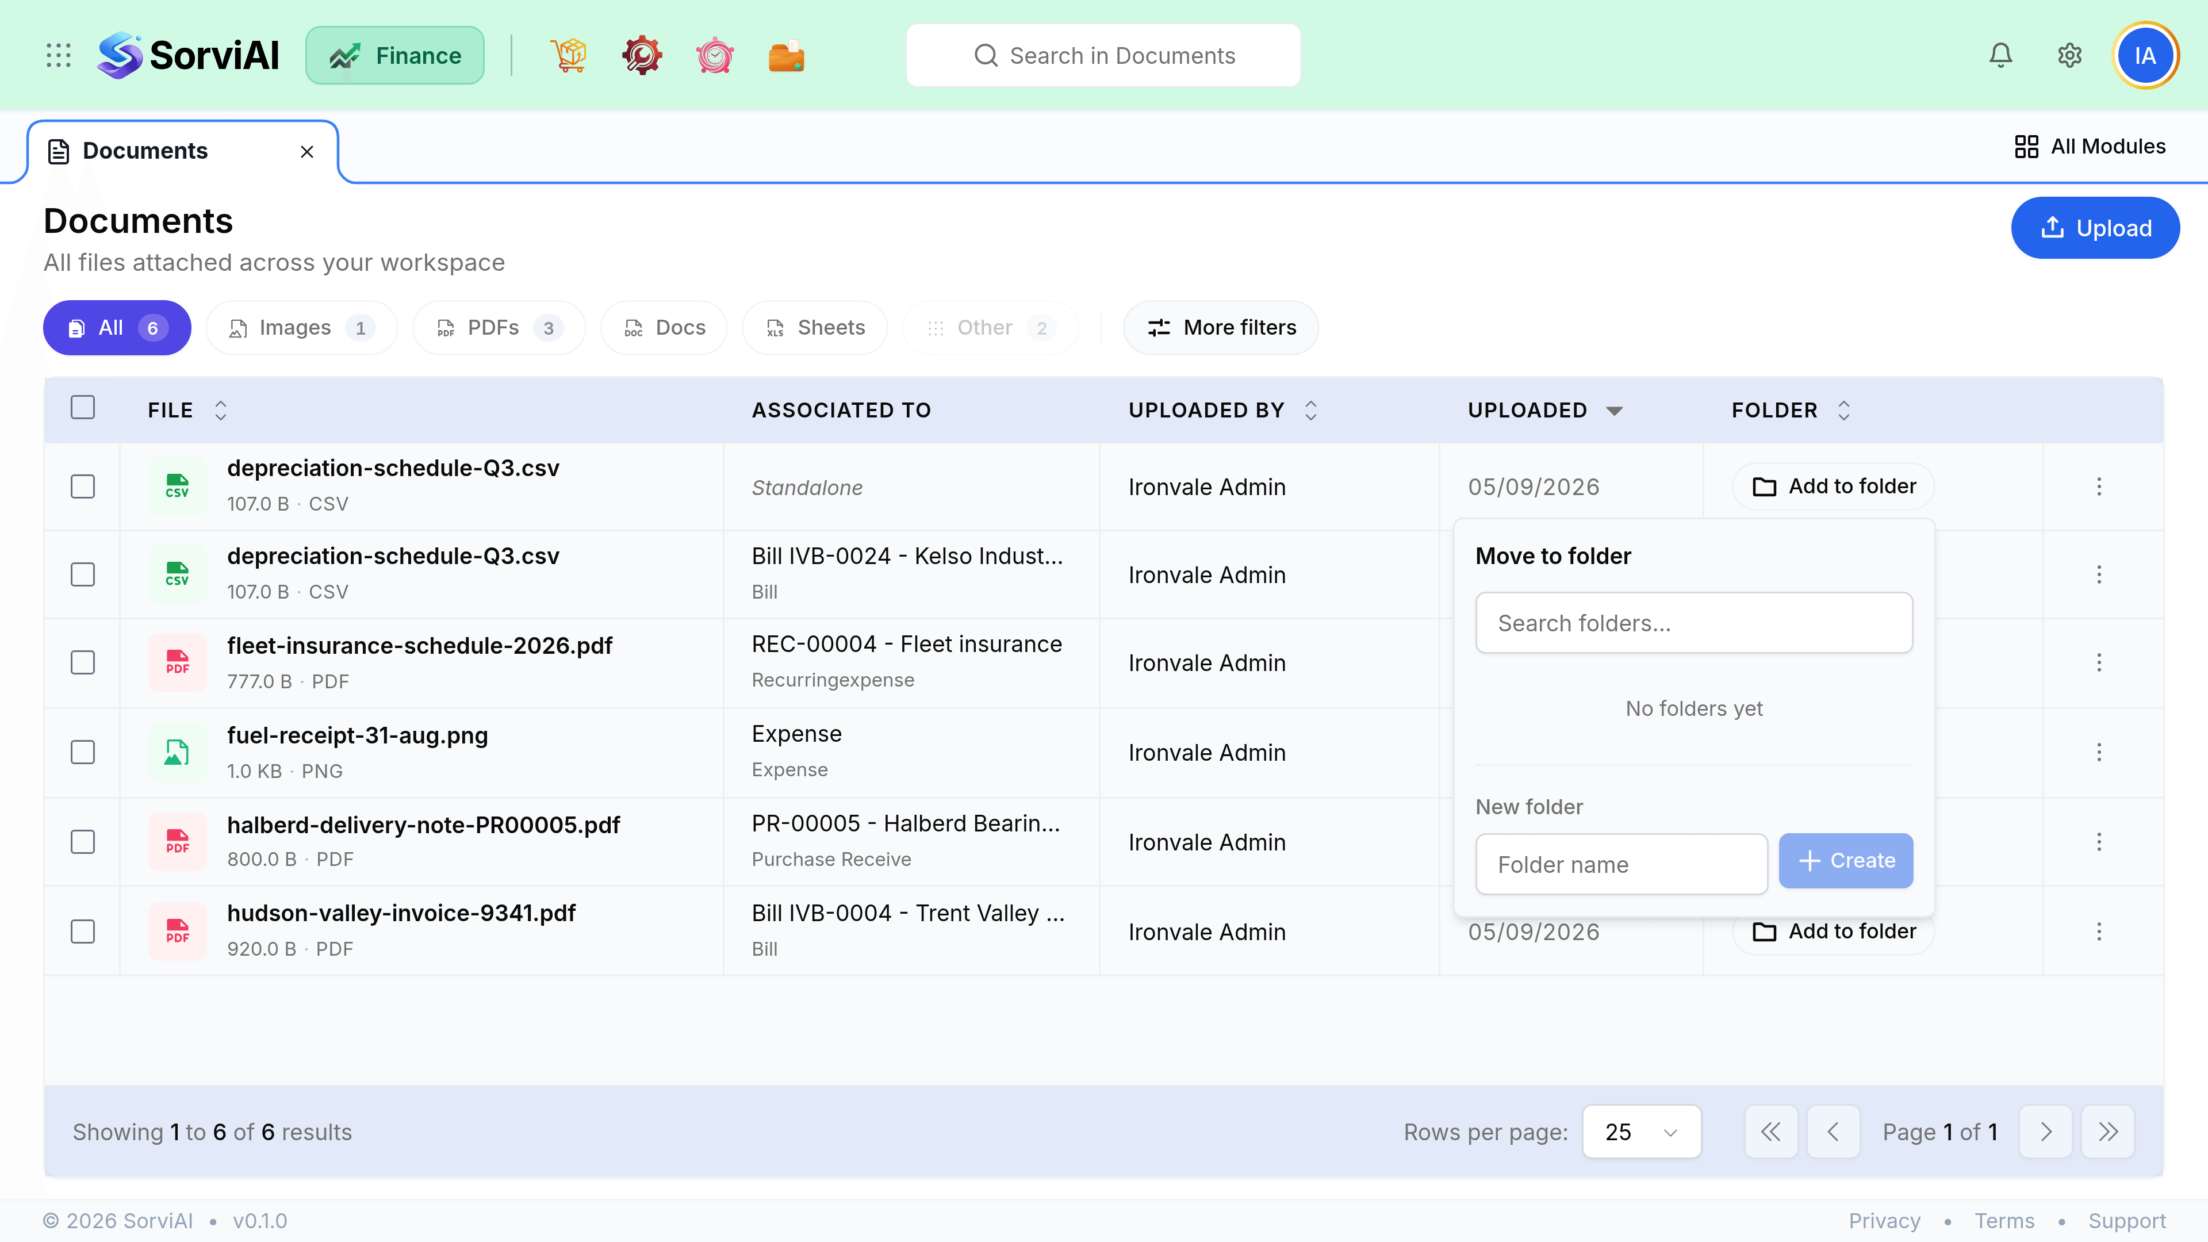2208x1242 pixels.
Task: Filter by Sheets
Action: coord(815,327)
